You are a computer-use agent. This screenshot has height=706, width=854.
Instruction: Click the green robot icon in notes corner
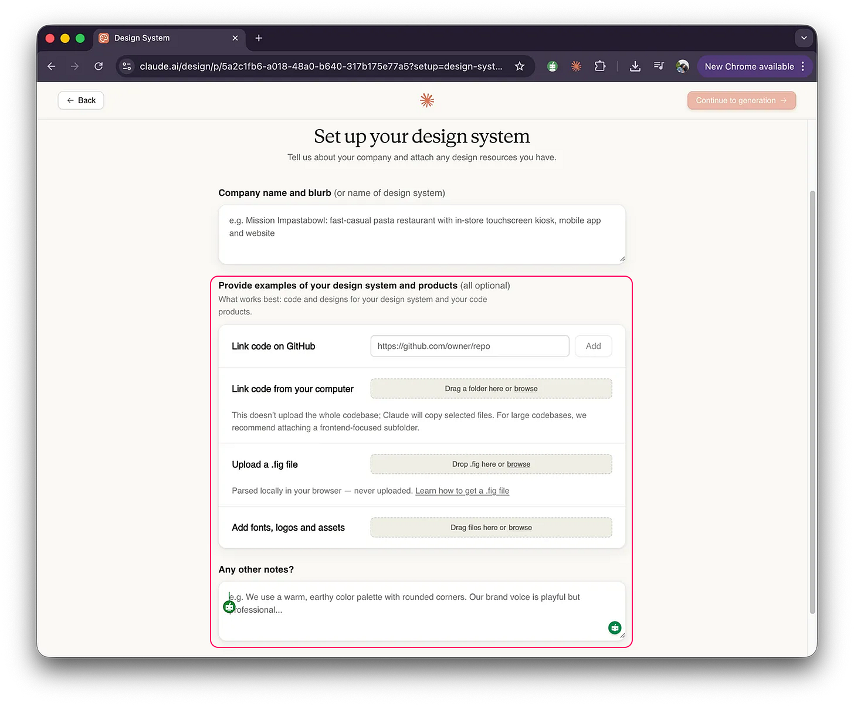[x=615, y=627]
